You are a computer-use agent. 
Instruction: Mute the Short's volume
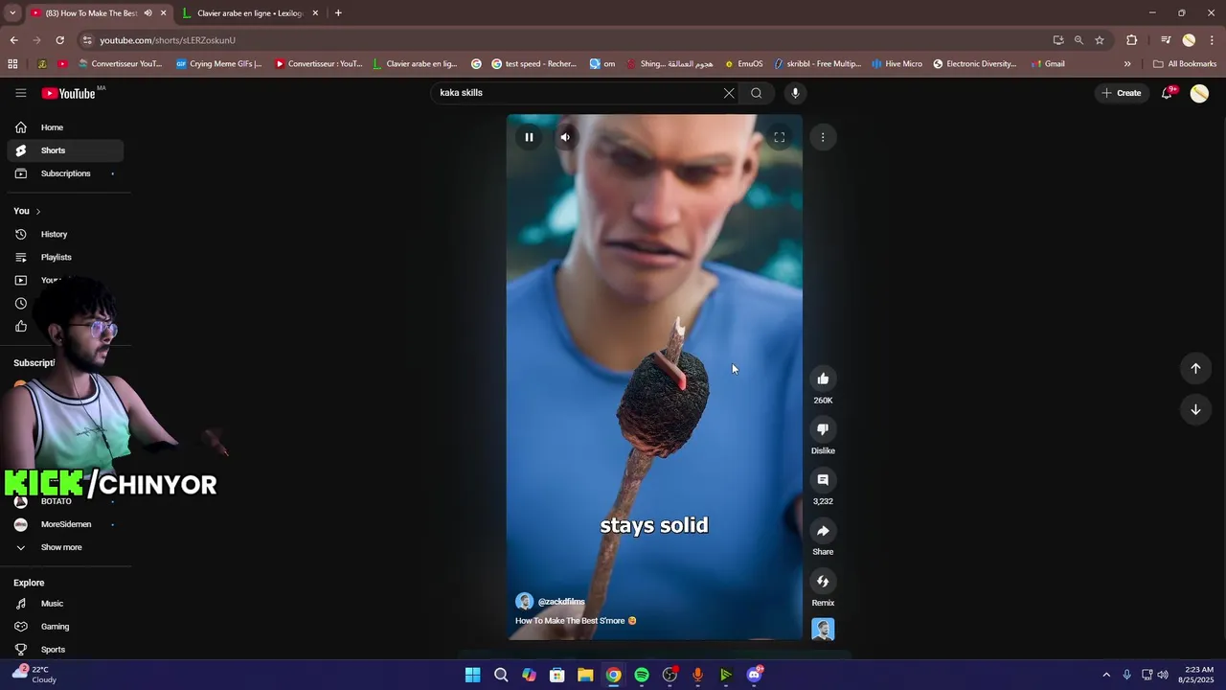(565, 137)
